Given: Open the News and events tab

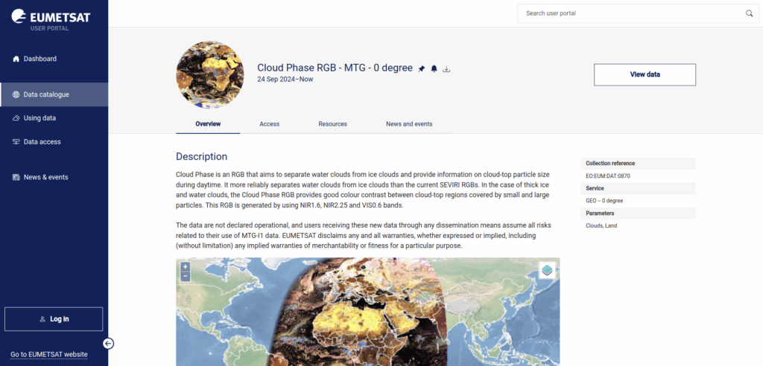Looking at the screenshot, I should (409, 124).
